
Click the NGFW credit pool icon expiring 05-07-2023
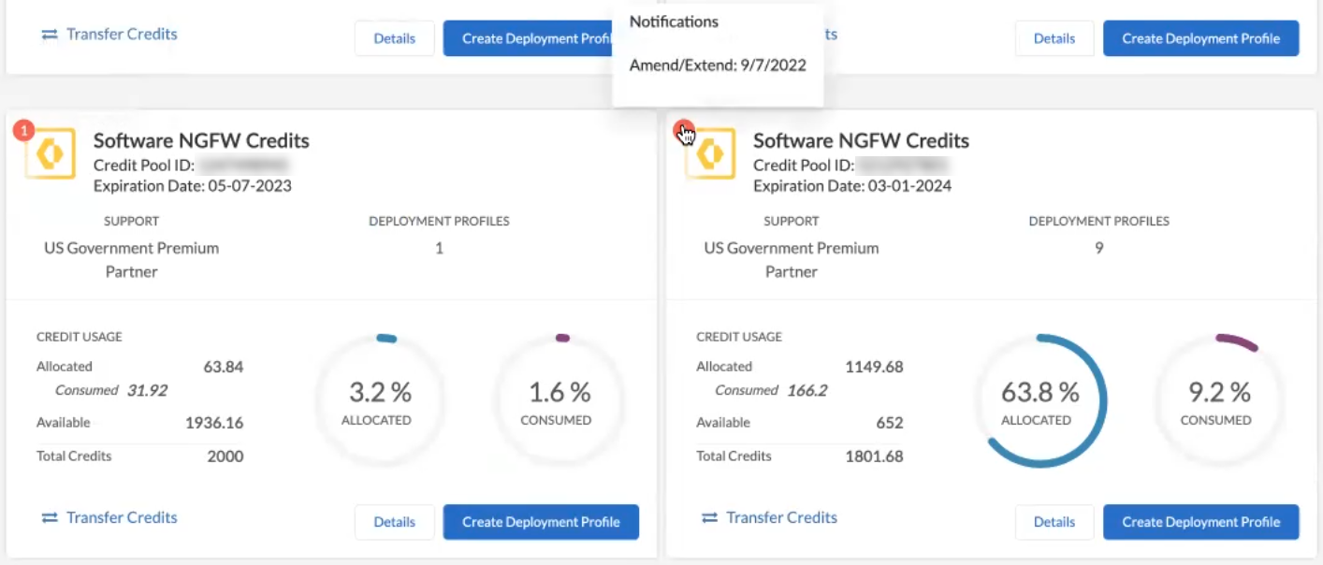click(51, 154)
